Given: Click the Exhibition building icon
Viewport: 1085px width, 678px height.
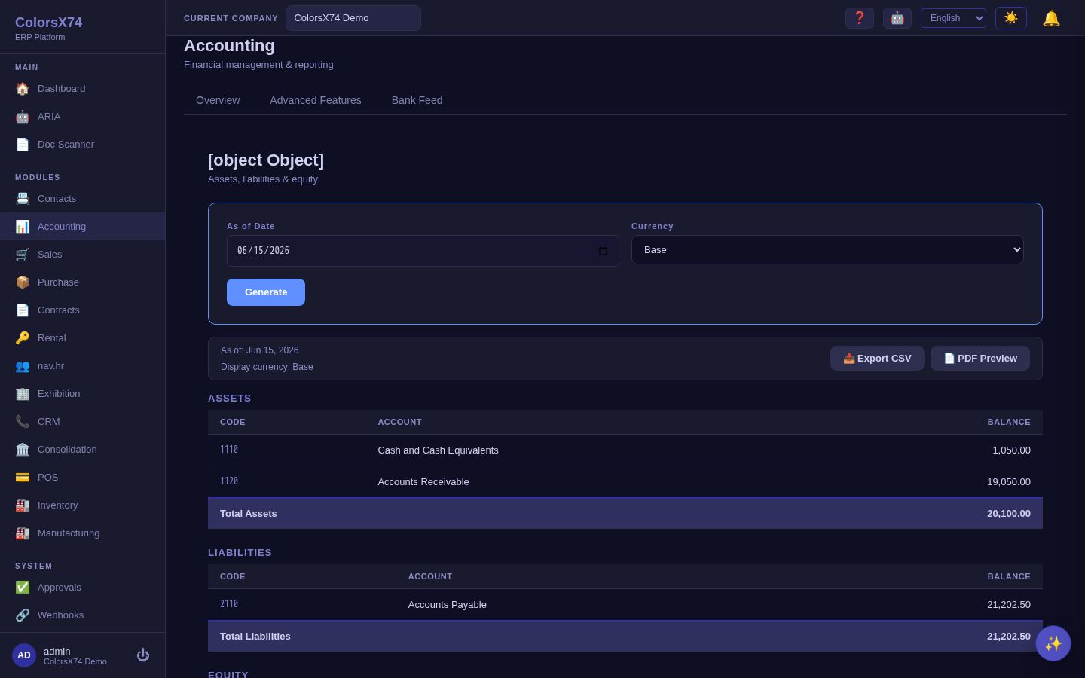Looking at the screenshot, I should 23,394.
